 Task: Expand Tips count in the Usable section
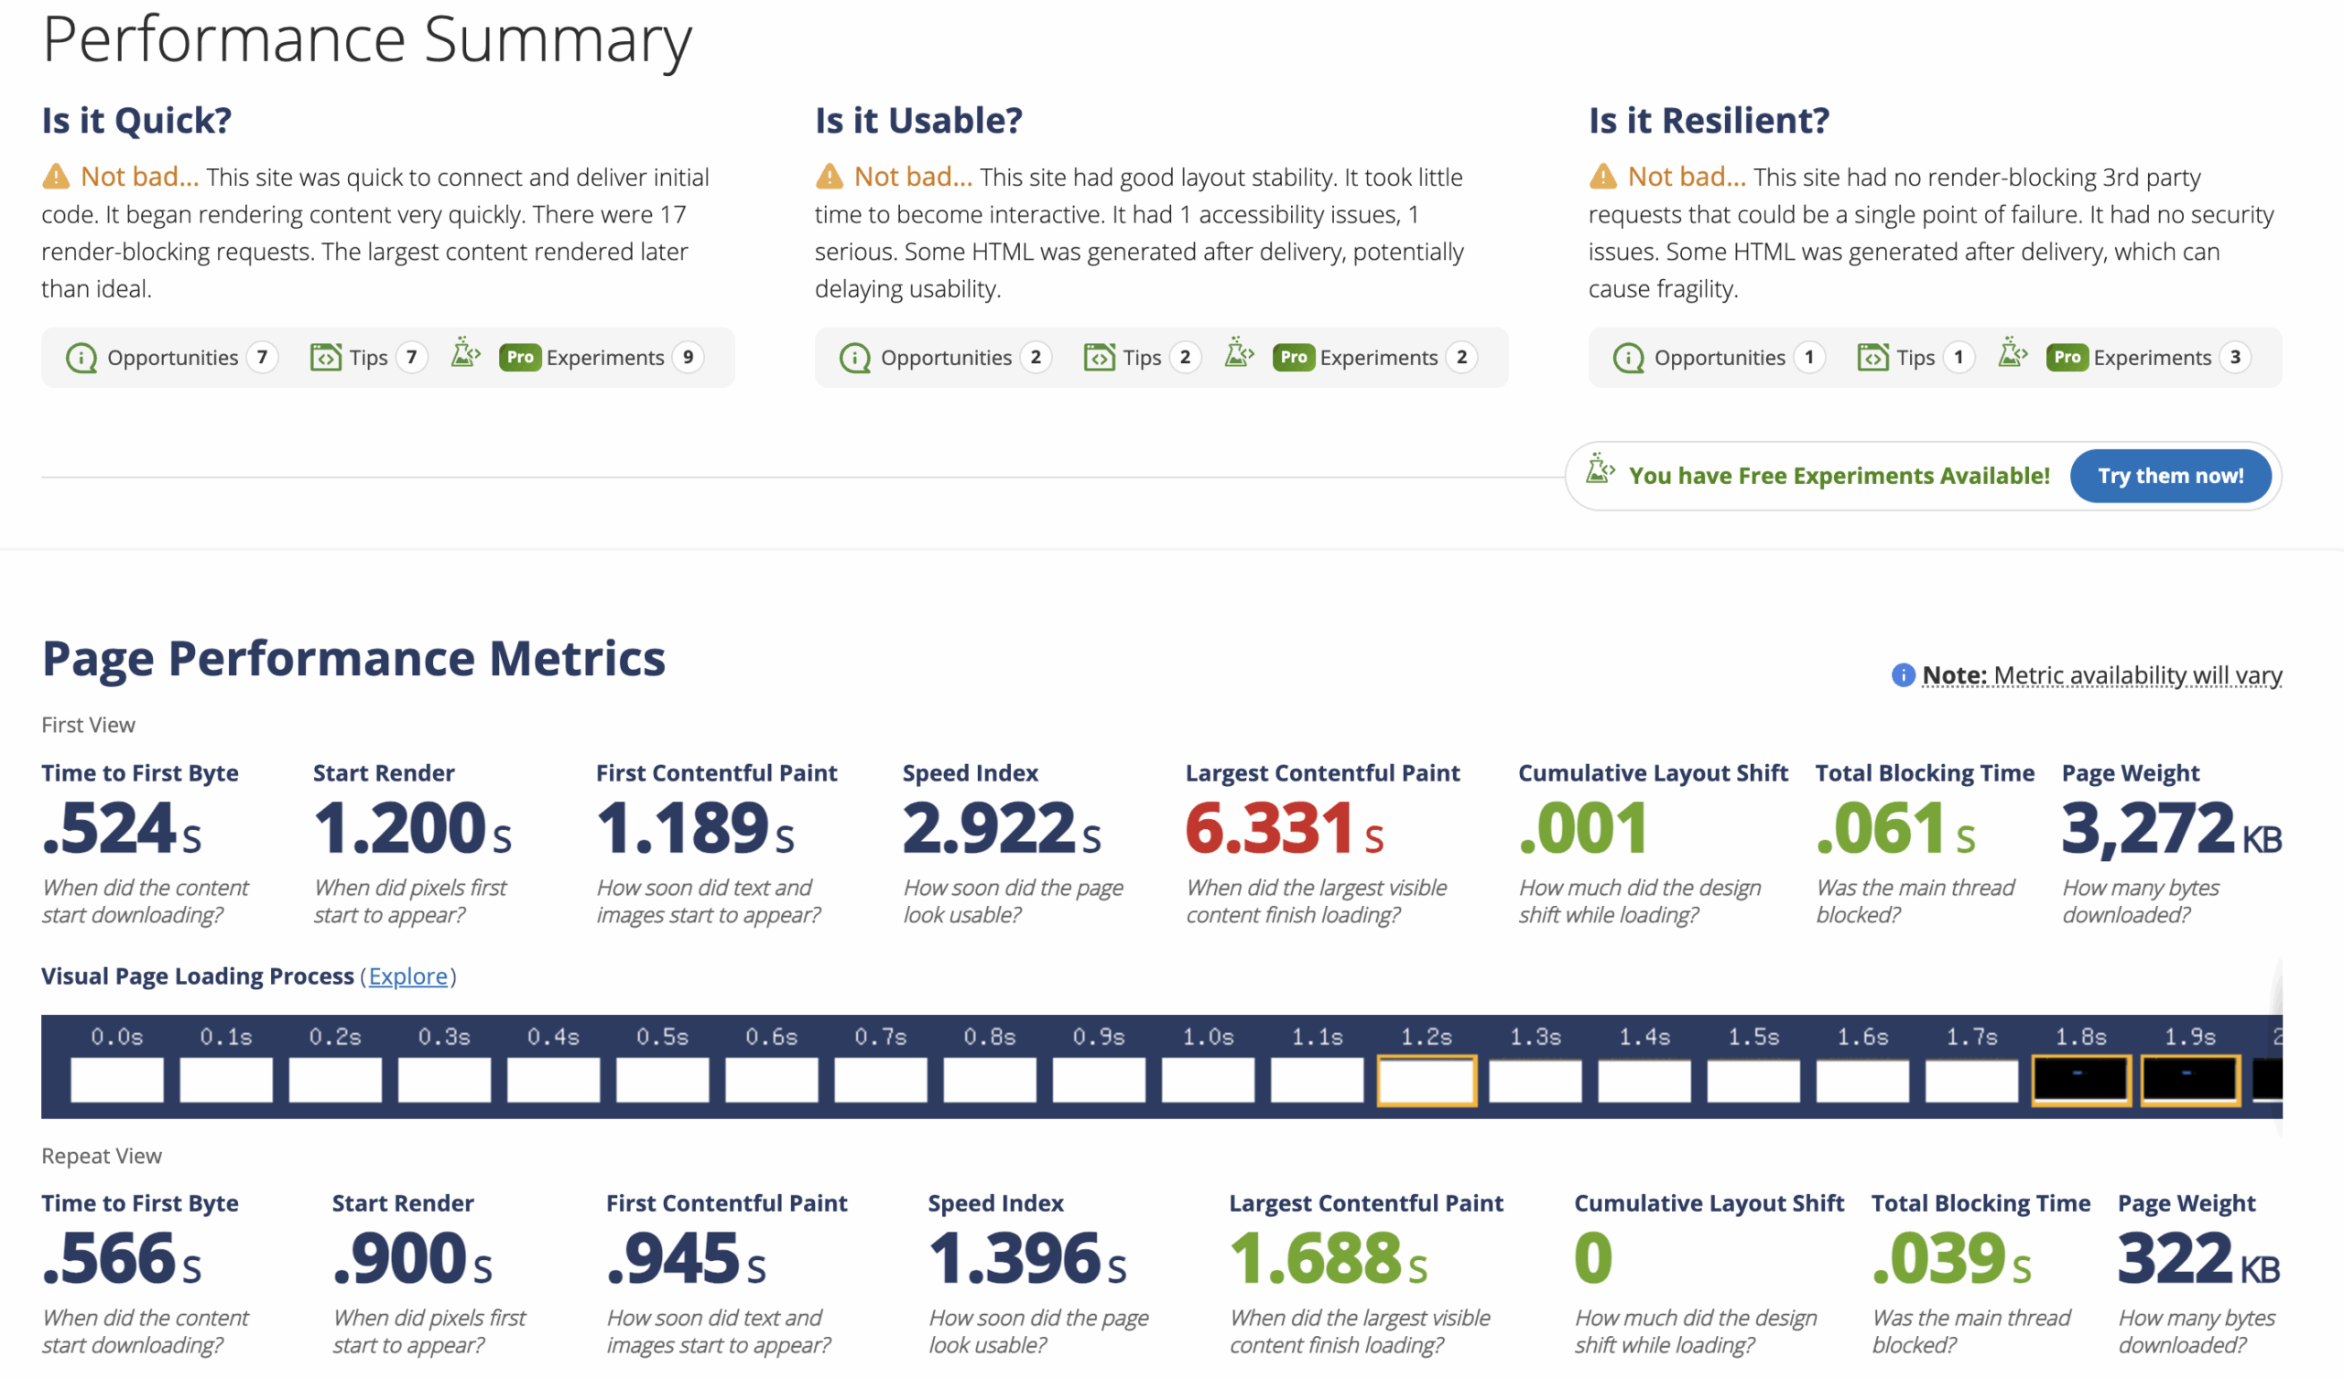(x=1140, y=357)
